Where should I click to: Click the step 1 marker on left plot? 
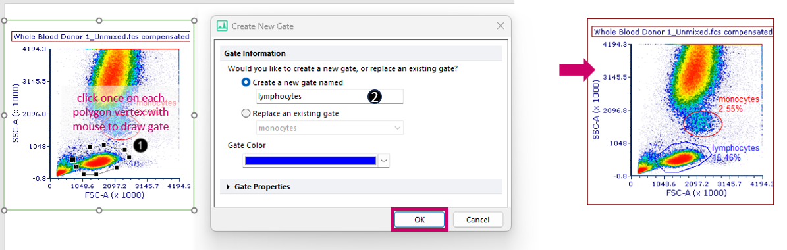click(140, 145)
